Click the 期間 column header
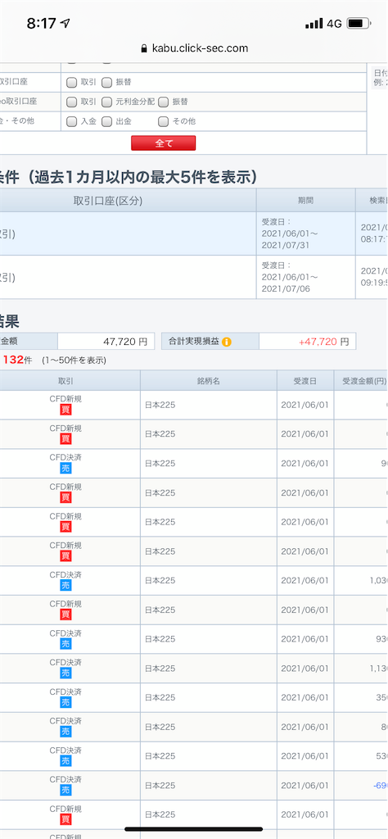388x839 pixels. 305,201
